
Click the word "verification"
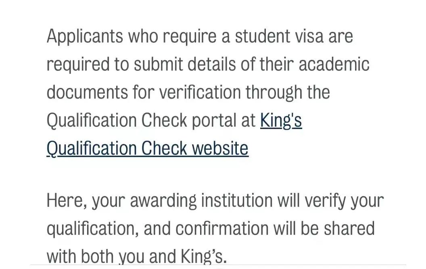click(200, 92)
